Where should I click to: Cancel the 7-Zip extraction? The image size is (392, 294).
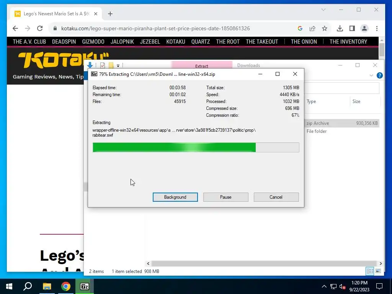click(276, 197)
